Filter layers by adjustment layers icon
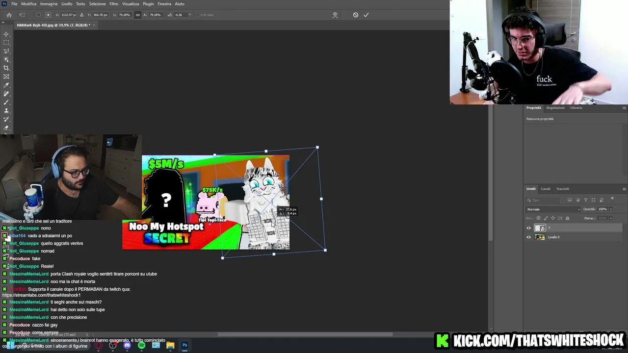 click(577, 200)
